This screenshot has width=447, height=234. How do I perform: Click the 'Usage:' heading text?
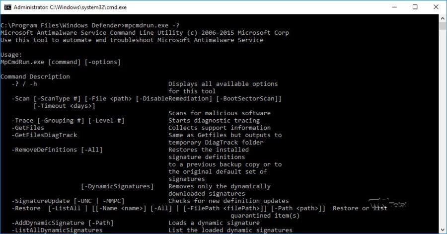point(11,55)
